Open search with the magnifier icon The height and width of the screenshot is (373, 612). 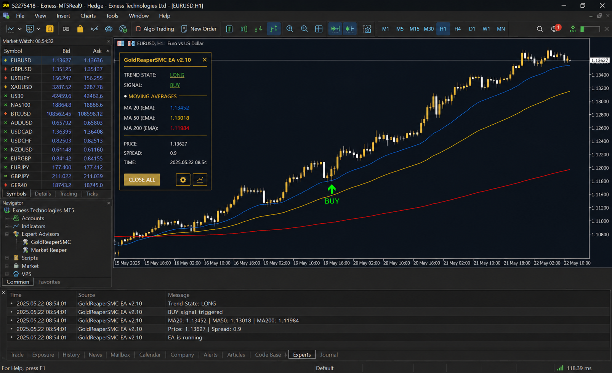540,29
